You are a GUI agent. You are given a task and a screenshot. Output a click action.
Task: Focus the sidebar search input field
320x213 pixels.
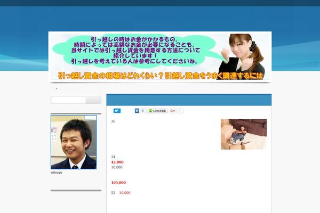pyautogui.click(x=68, y=100)
